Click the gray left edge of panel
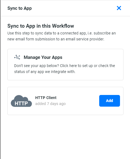Screen dimensions: 130x159 0,79
